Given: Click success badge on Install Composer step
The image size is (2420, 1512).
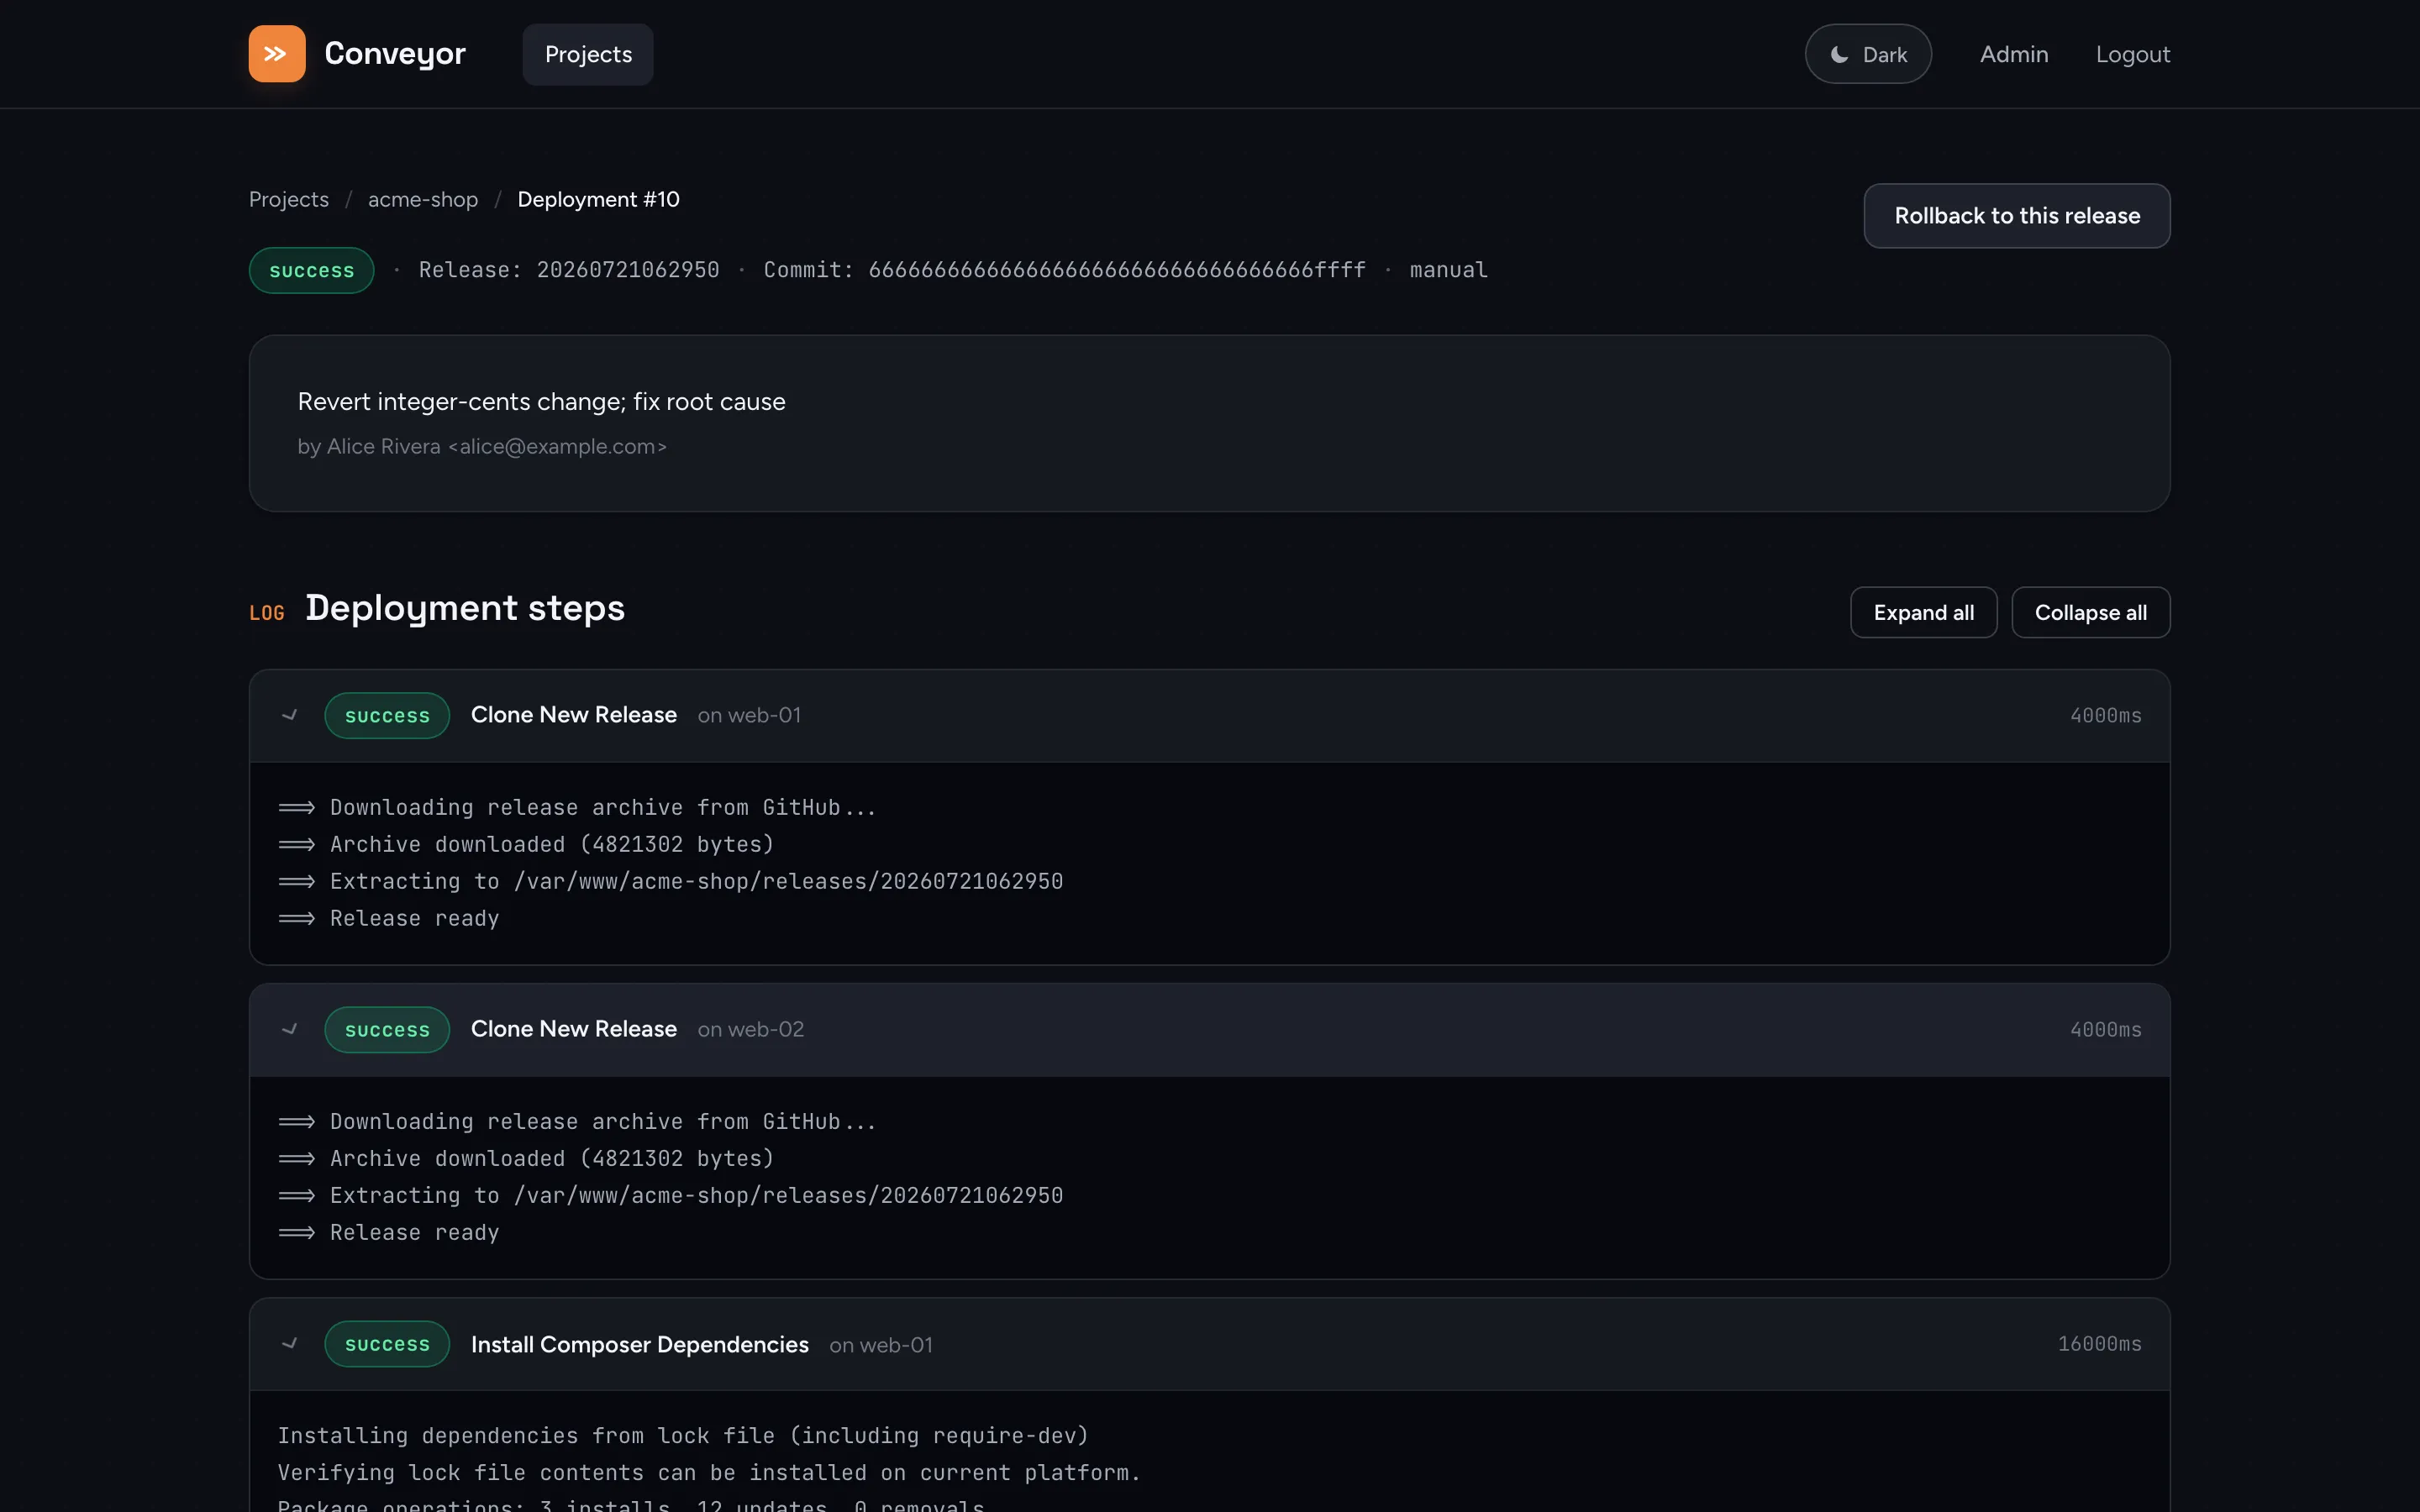Looking at the screenshot, I should [x=387, y=1343].
